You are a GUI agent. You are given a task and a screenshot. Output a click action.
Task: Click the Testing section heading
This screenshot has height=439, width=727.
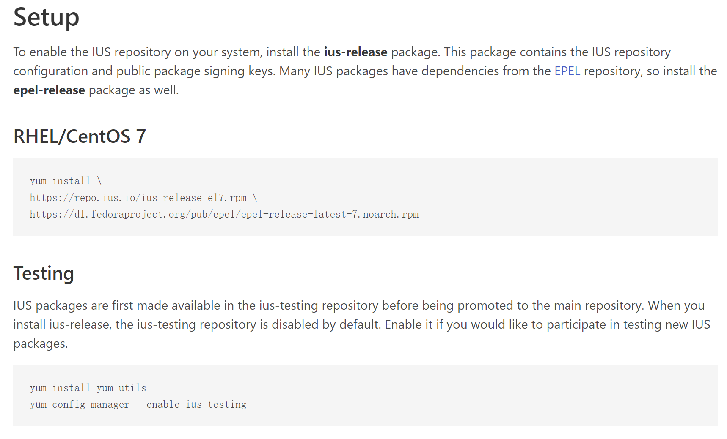tap(44, 273)
